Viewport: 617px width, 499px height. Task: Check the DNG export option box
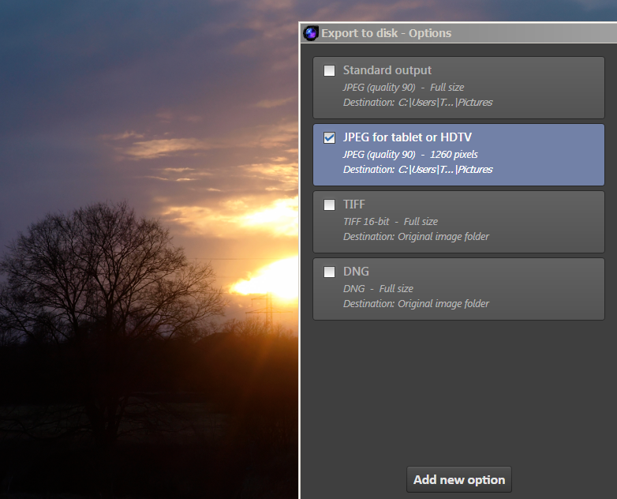click(329, 272)
